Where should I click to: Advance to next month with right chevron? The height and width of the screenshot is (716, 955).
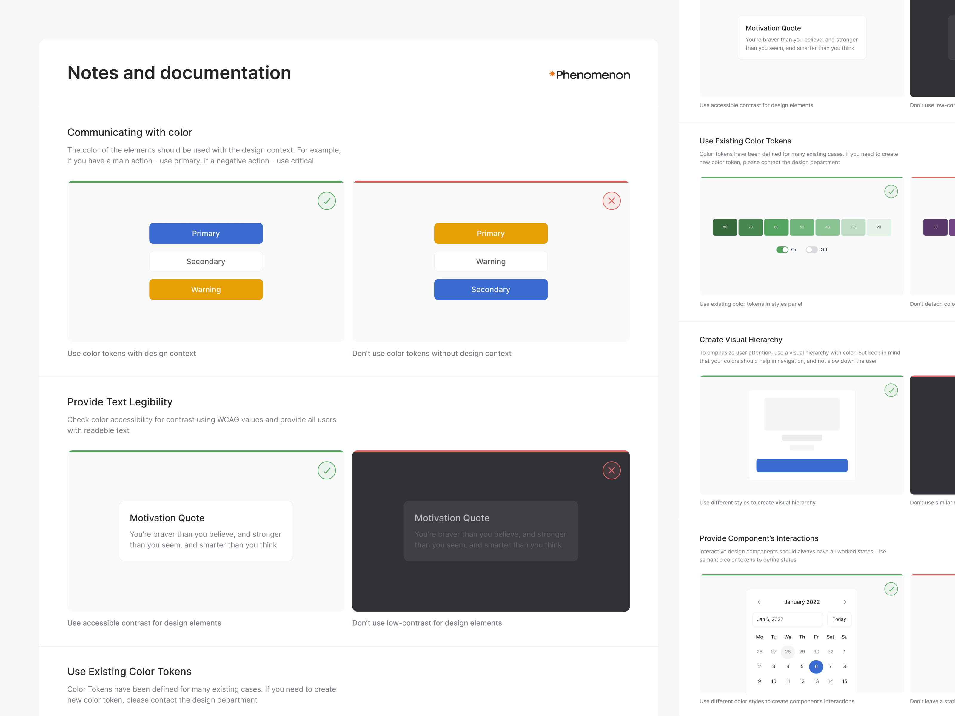845,602
